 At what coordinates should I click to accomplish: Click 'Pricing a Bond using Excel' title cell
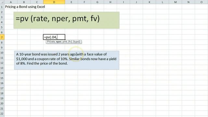[25, 7]
